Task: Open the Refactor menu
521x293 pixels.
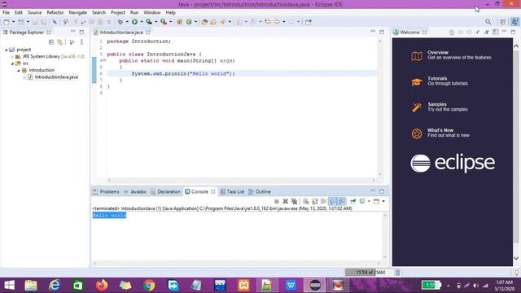Action: [55, 12]
